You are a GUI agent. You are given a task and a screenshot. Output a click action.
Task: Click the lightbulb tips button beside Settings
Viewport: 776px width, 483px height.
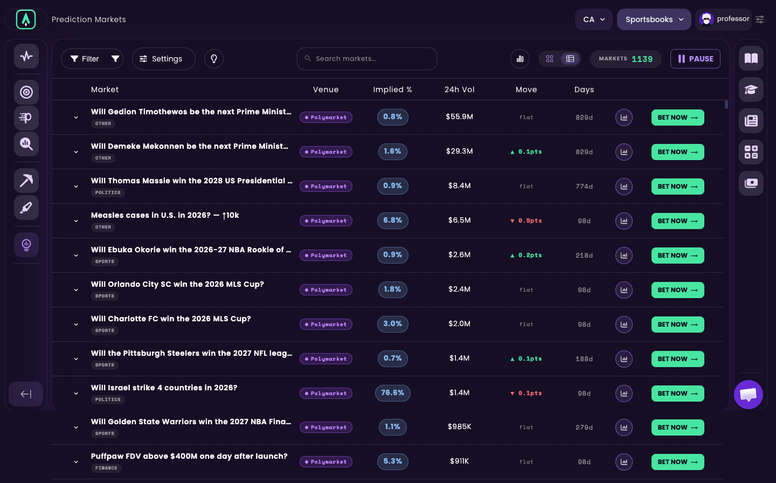(x=214, y=59)
